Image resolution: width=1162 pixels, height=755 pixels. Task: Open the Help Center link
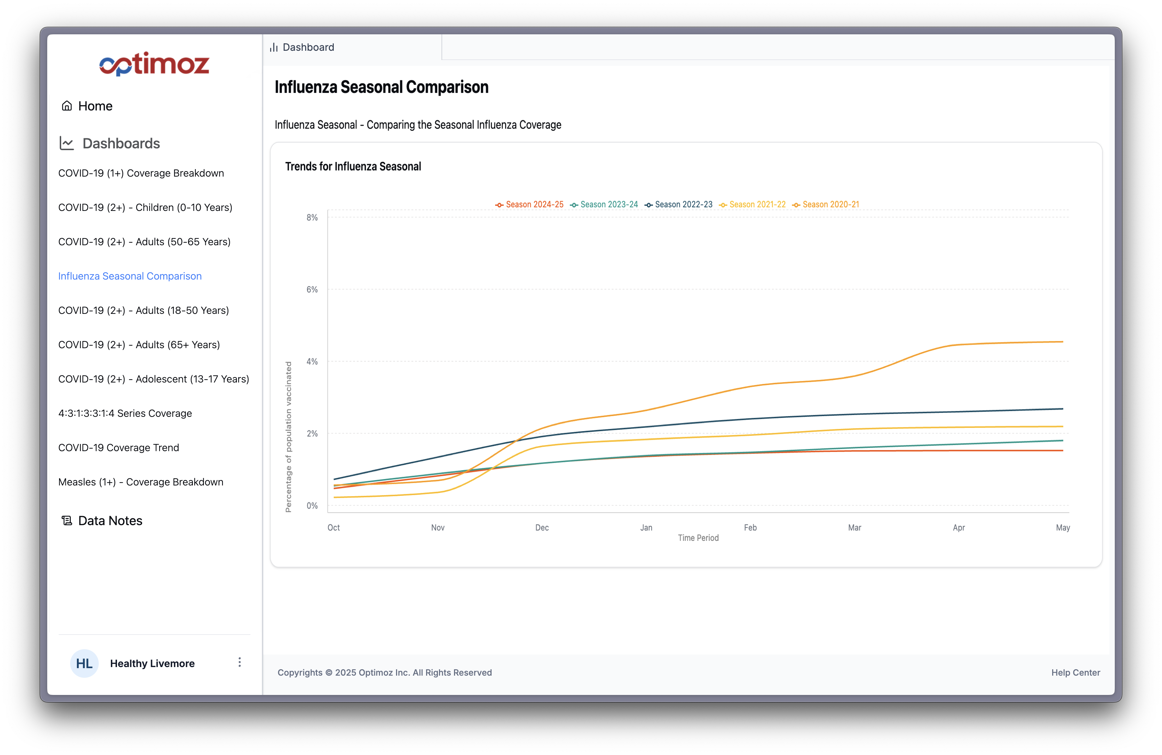click(x=1075, y=672)
